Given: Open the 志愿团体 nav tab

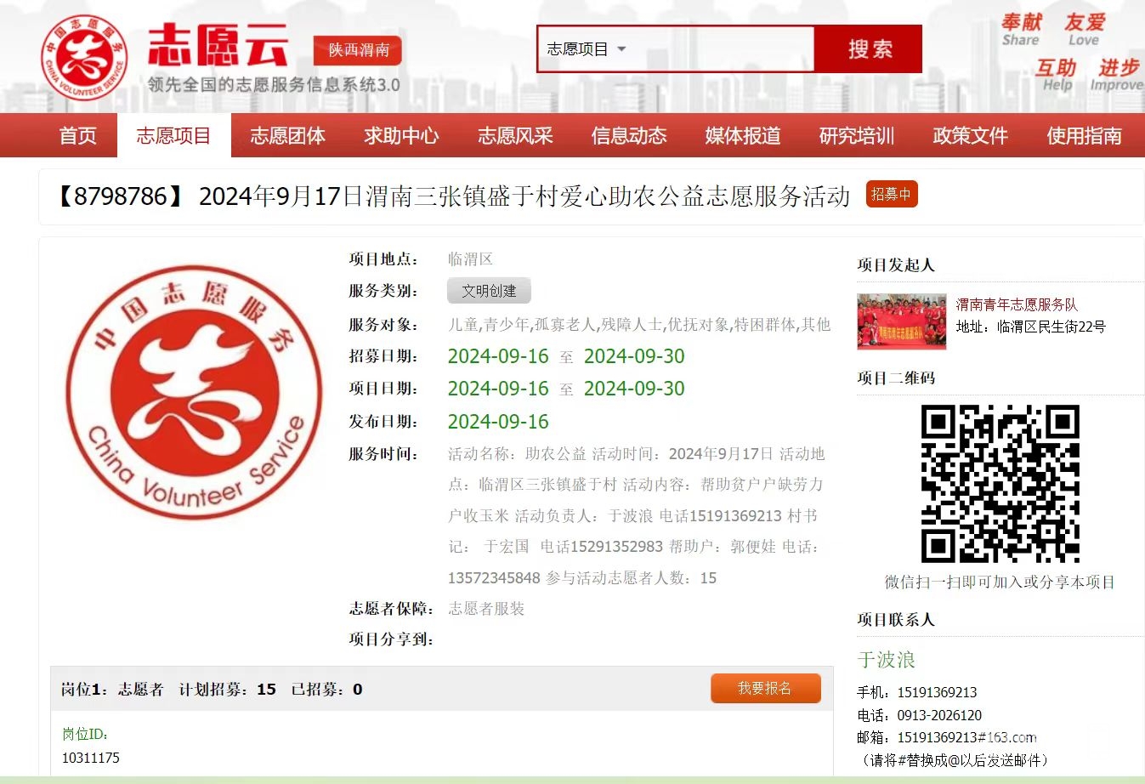Looking at the screenshot, I should (x=288, y=136).
